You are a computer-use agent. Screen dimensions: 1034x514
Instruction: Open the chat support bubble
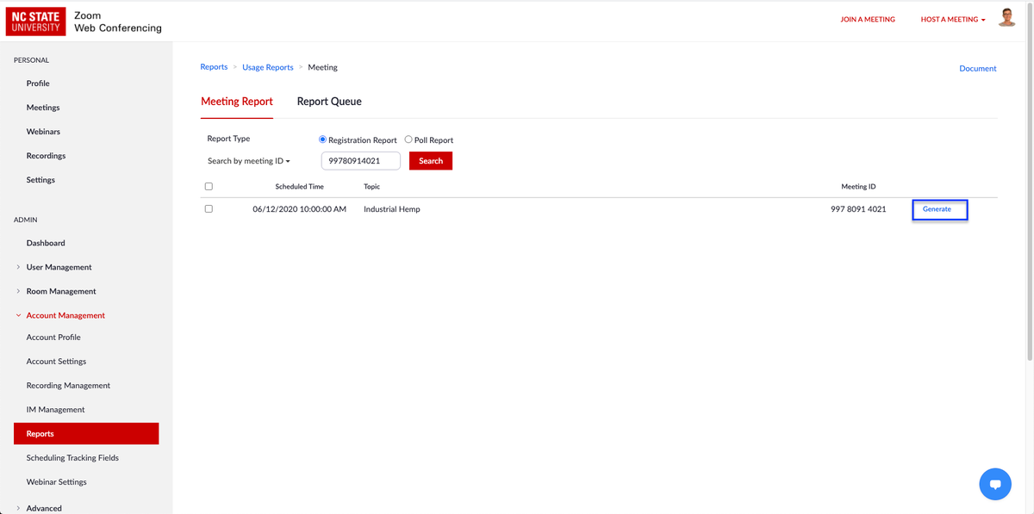point(995,484)
